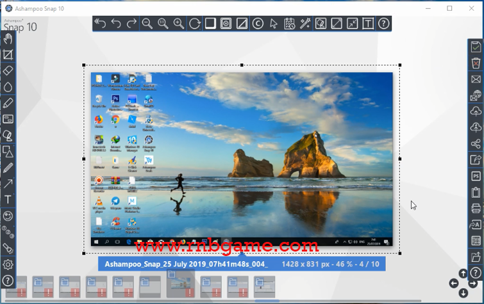The height and width of the screenshot is (304, 484).
Task: Copy capture to clipboard icon
Action: (476, 193)
